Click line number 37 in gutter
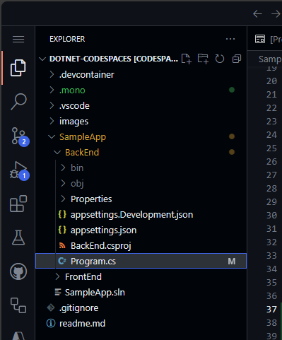The width and height of the screenshot is (282, 340). point(271,309)
